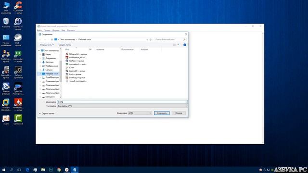
Task: Click the file name input field
Action: point(122,102)
